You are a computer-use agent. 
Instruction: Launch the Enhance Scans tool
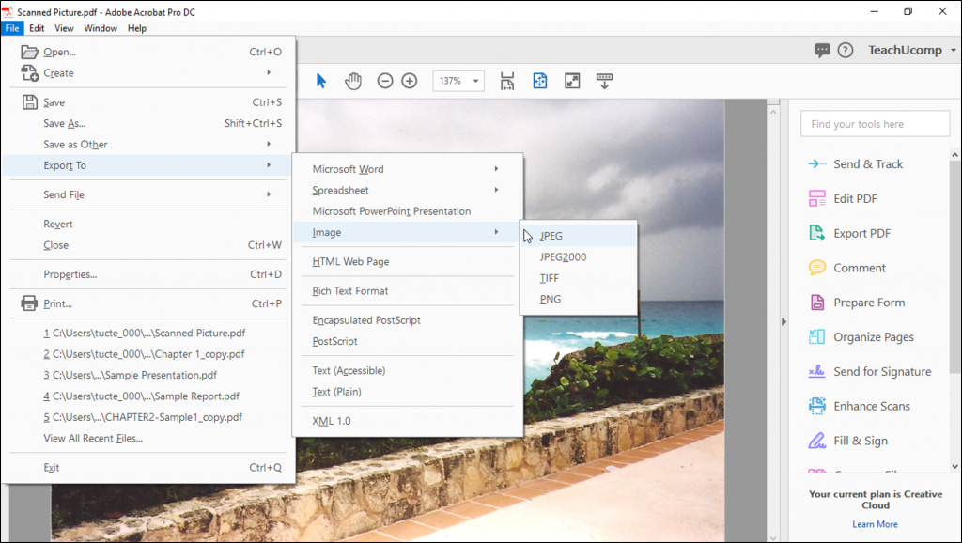point(872,406)
